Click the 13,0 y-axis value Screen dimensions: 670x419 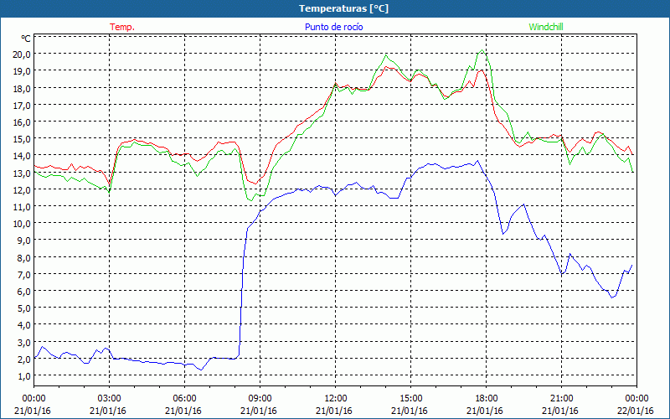pyautogui.click(x=22, y=173)
